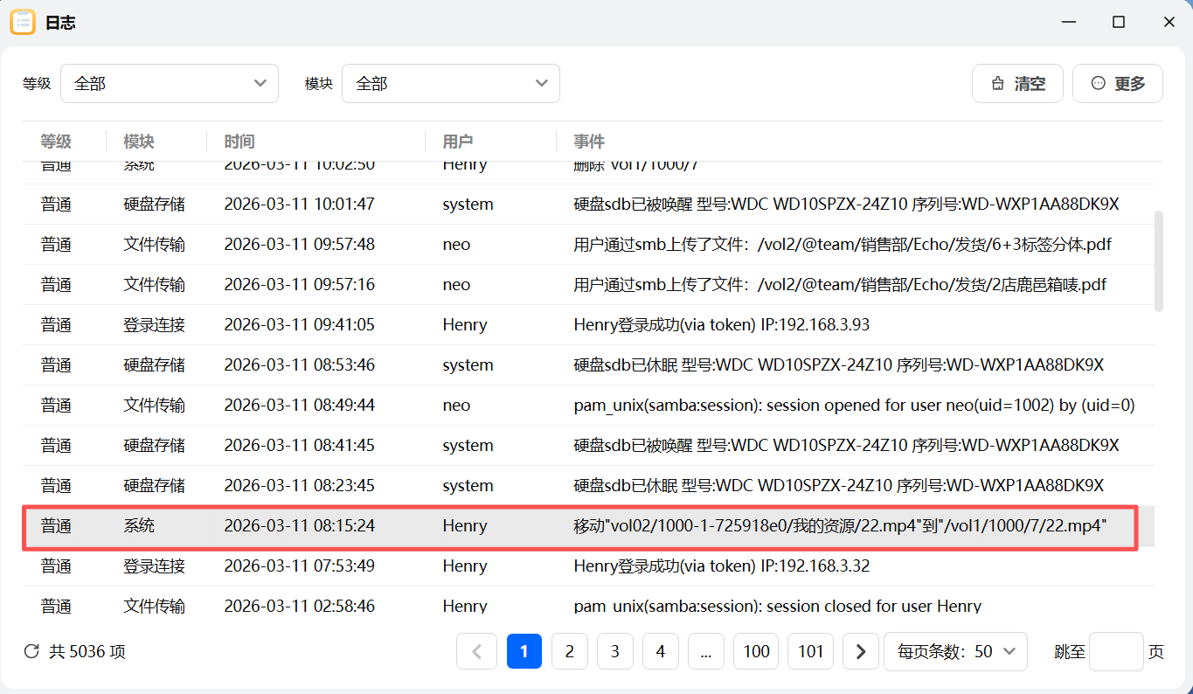Open the 更多 more options button
This screenshot has width=1193, height=694.
pos(1117,83)
